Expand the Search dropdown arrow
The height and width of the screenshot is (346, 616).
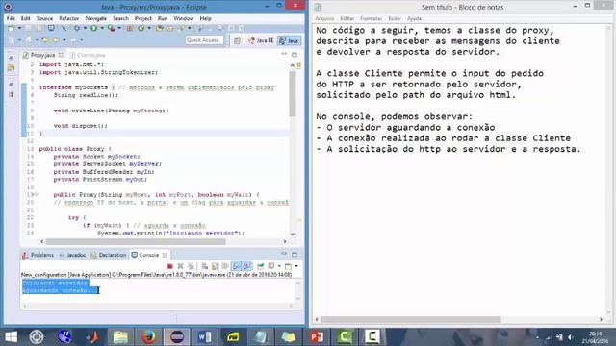pos(189,28)
